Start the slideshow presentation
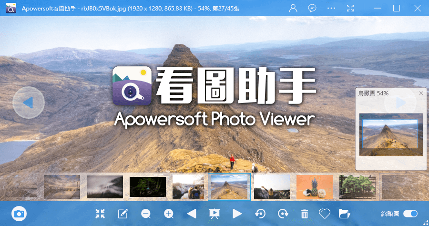Viewport: 429px width, 226px height. (x=214, y=214)
